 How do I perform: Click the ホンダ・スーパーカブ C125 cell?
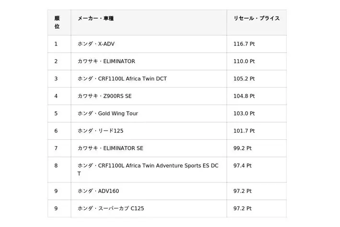click(x=111, y=208)
